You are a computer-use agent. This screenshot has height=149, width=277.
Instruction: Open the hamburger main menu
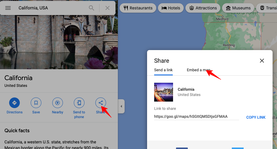(x=8, y=8)
